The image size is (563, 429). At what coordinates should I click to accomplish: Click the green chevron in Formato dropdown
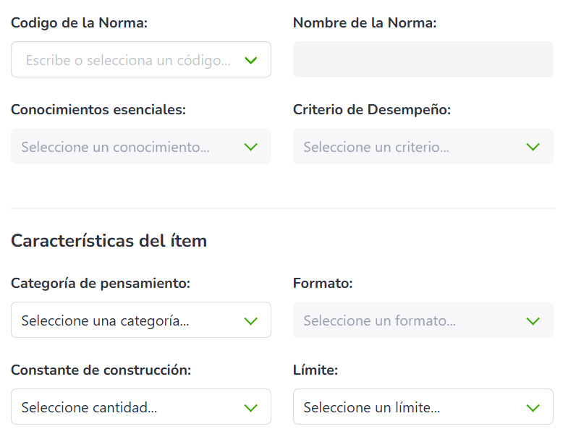pos(533,320)
